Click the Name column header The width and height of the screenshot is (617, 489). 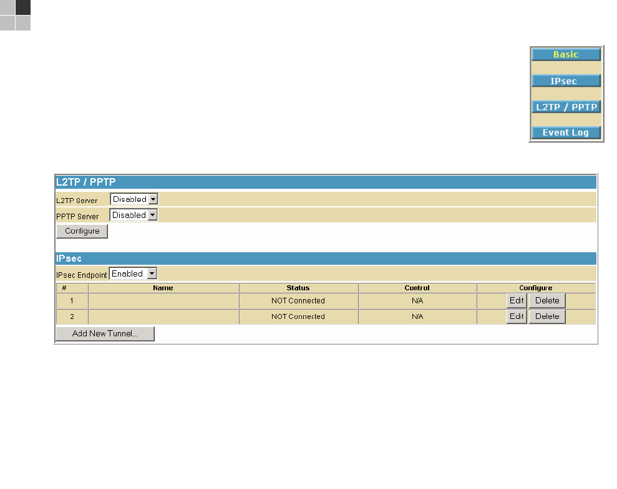[x=163, y=288]
